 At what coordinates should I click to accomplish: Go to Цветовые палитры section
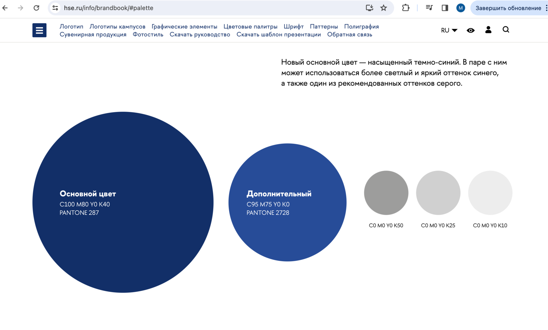(x=250, y=26)
